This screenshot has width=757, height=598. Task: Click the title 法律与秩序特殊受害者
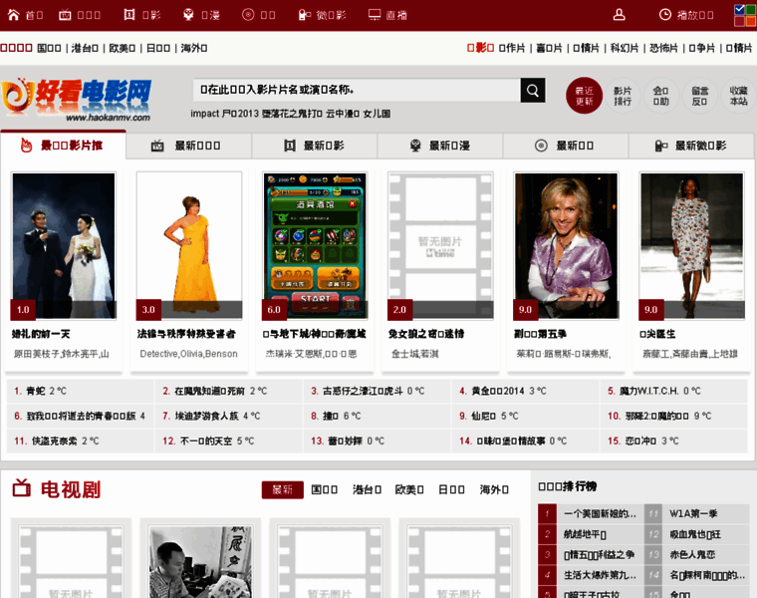pos(186,334)
